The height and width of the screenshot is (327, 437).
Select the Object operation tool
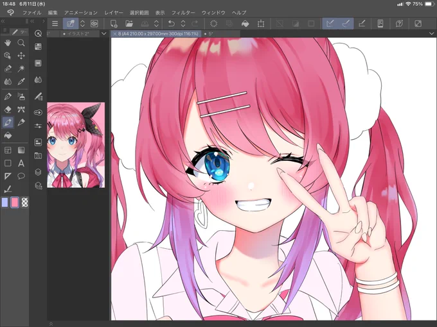pos(8,56)
